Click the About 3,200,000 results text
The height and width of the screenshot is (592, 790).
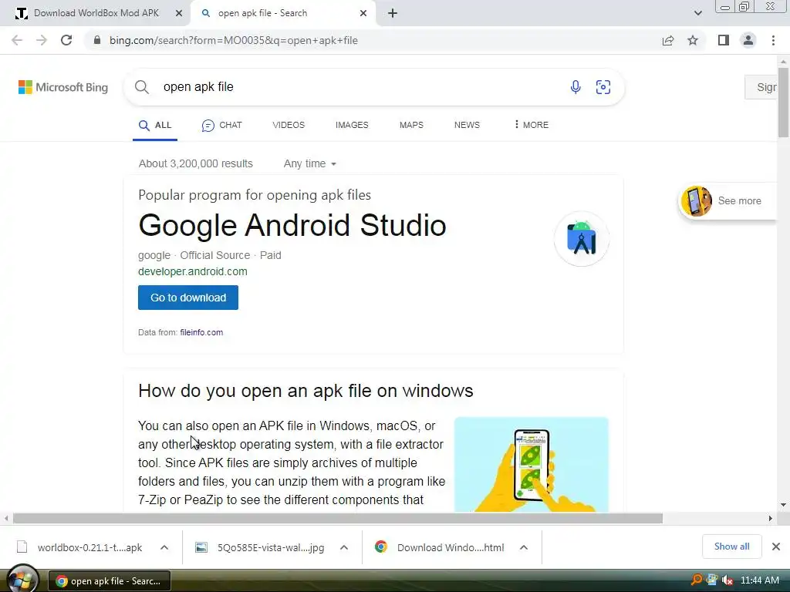click(x=195, y=163)
